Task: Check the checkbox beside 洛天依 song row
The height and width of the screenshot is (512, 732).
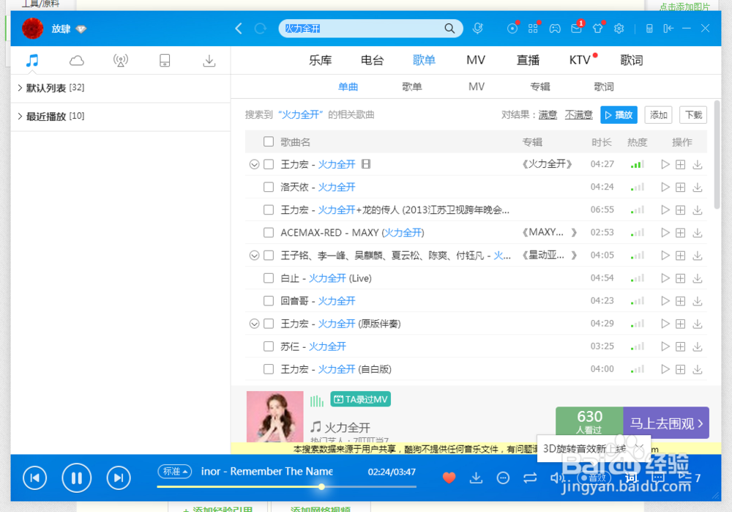Action: 269,187
